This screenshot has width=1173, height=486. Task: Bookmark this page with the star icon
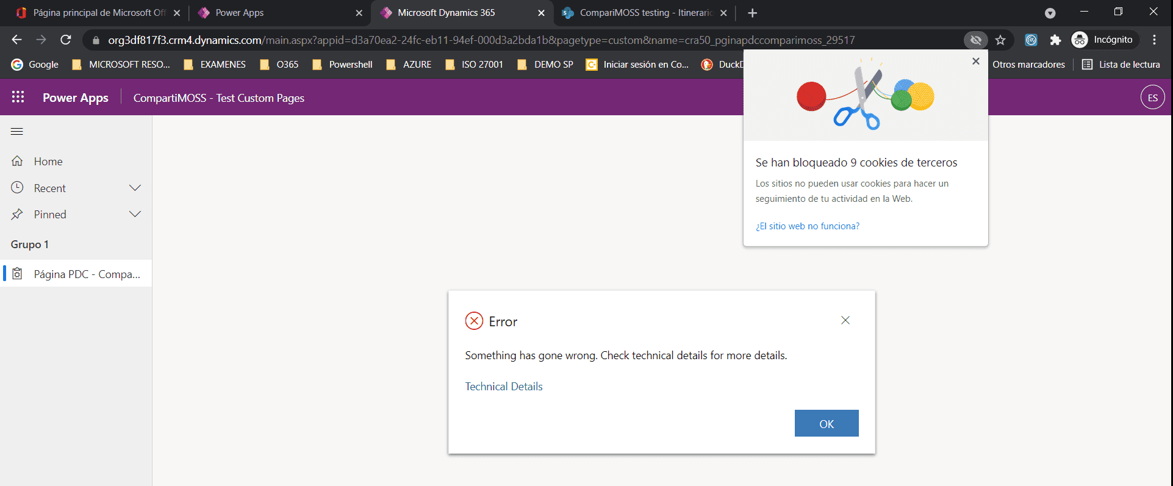pyautogui.click(x=1000, y=40)
